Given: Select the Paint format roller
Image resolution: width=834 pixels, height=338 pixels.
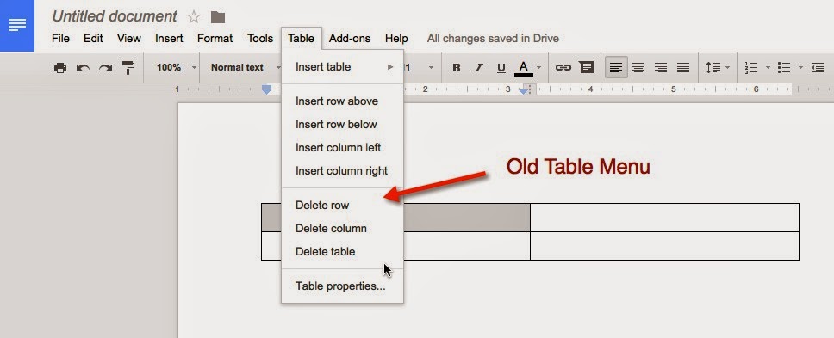Looking at the screenshot, I should coord(128,67).
